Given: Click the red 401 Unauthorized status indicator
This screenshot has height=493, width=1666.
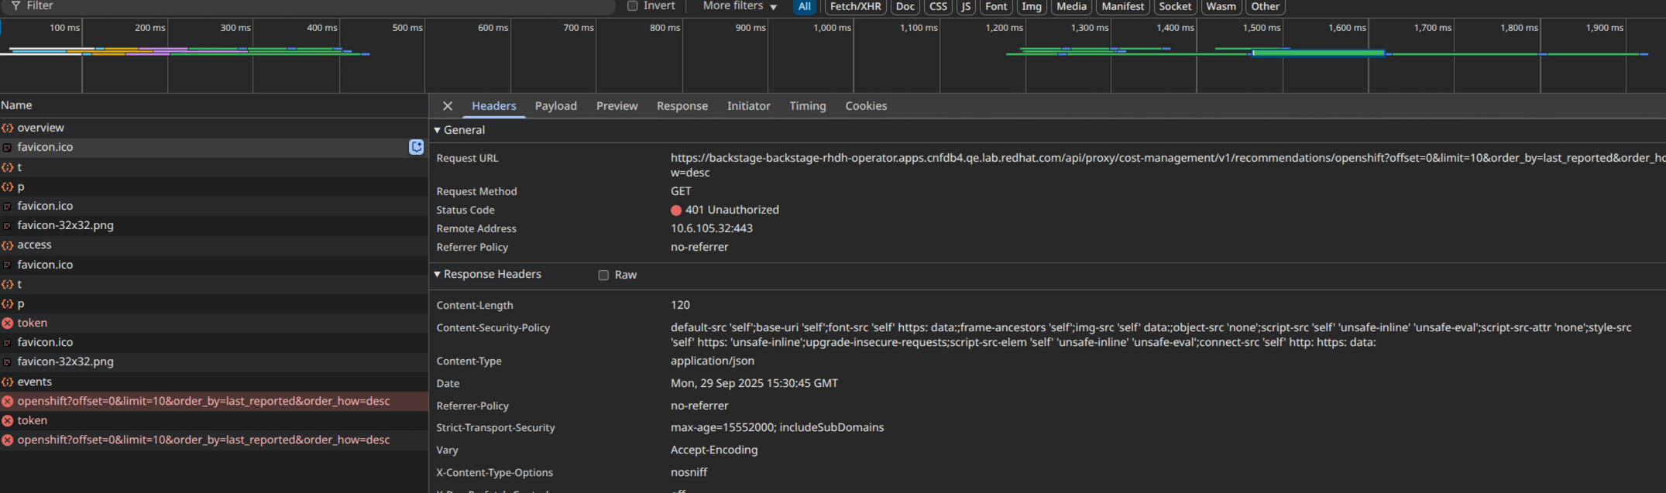Looking at the screenshot, I should tap(676, 210).
